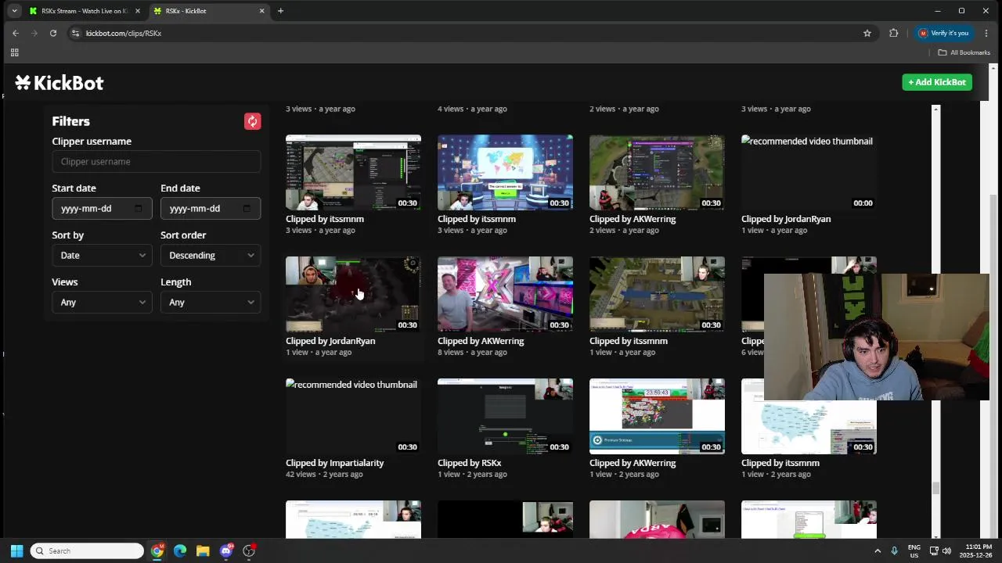Screen dimensions: 1002x563
Task: Open File Explorer in the taskbar
Action: pyautogui.click(x=203, y=551)
